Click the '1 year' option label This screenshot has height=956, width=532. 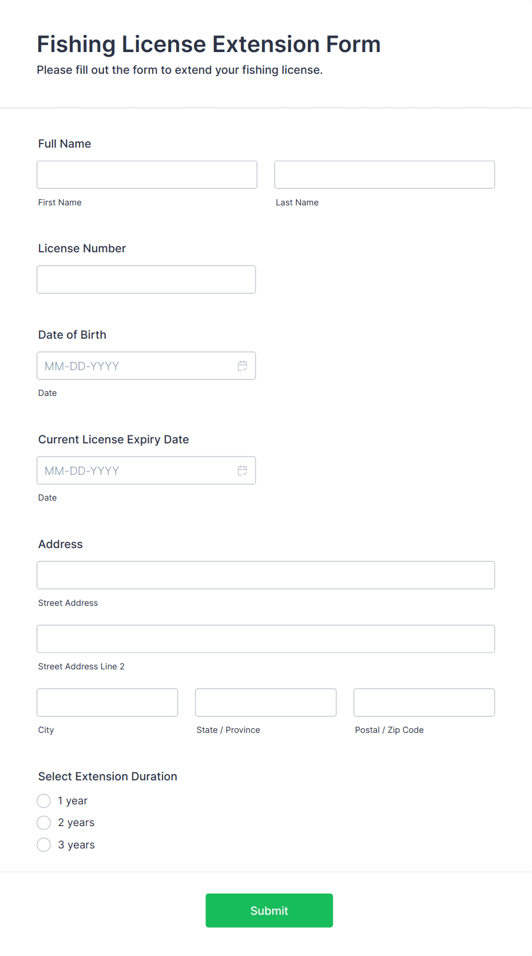pyautogui.click(x=73, y=801)
